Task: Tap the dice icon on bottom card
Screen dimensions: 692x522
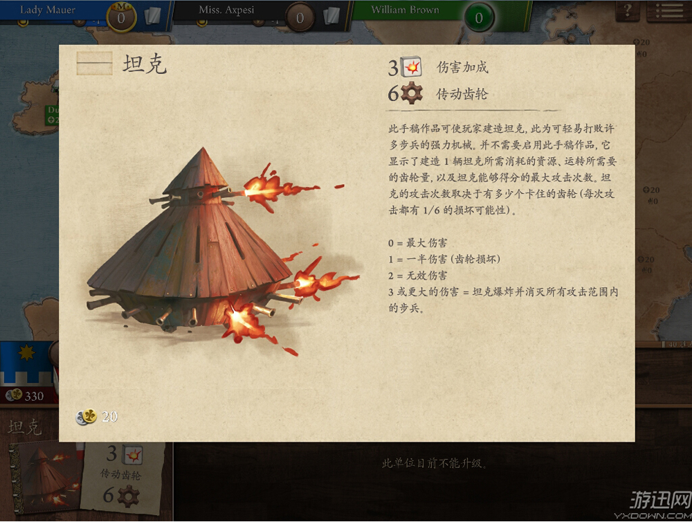Action: point(132,455)
